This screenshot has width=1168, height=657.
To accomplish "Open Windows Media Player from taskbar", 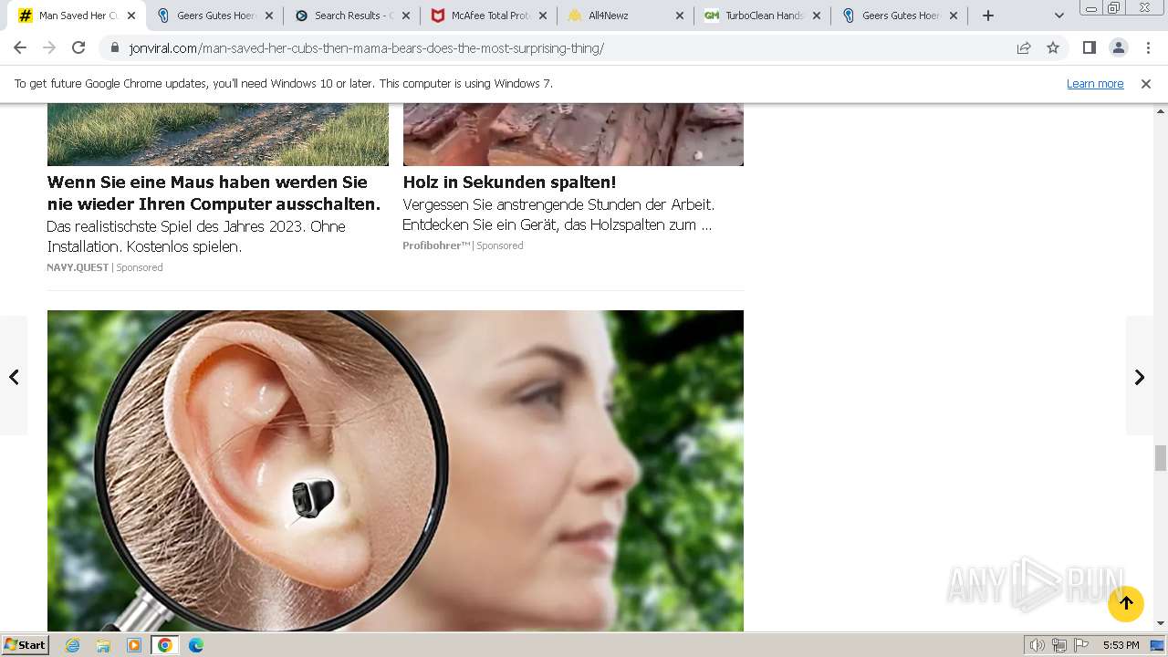I will point(134,645).
